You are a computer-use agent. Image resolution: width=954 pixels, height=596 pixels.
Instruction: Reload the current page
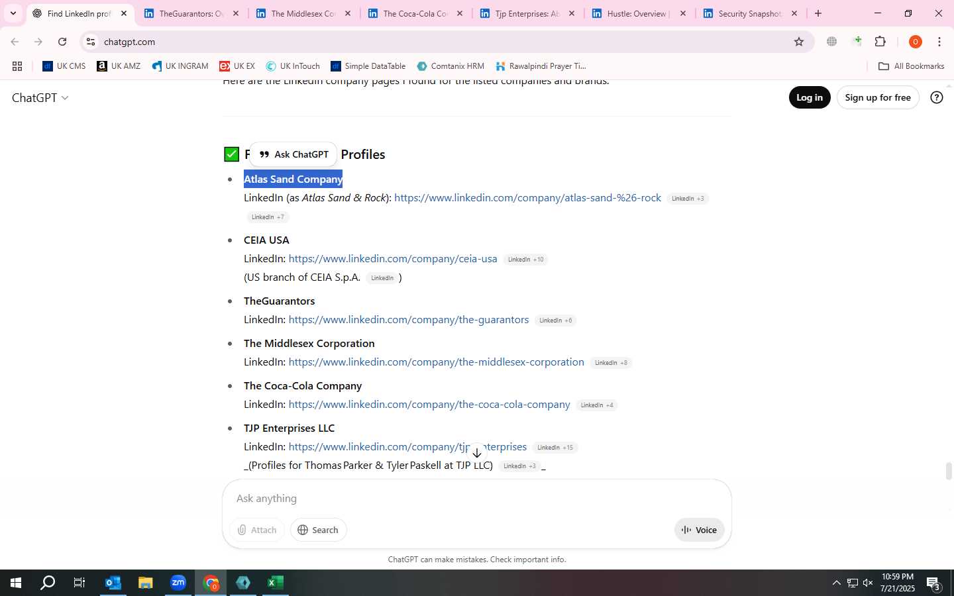[62, 42]
